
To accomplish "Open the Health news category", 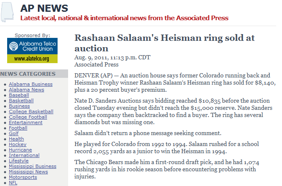I will (16, 139).
